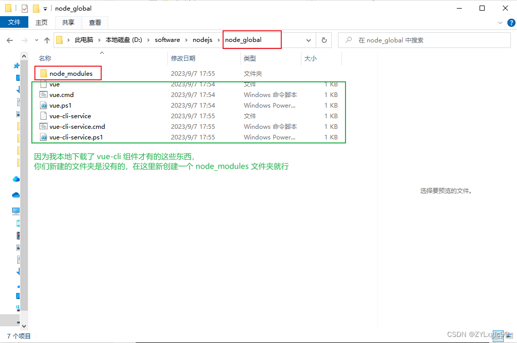The width and height of the screenshot is (517, 343).
Task: Open the recent locations dropdown arrow
Action: [x=36, y=40]
